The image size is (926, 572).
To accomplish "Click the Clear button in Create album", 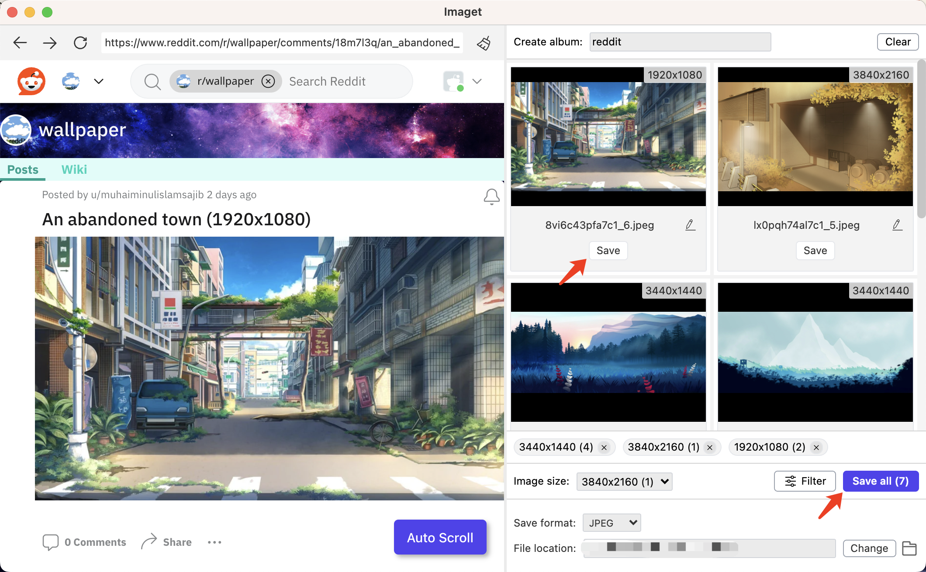I will tap(898, 41).
